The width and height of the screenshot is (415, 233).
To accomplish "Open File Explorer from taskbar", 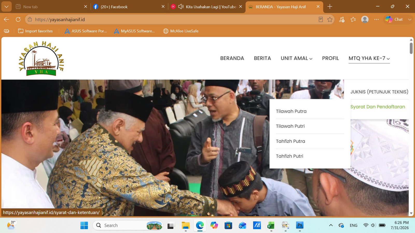I will coord(185,225).
